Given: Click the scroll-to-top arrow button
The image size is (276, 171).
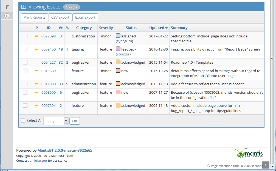Looking at the screenshot, I should pos(266,165).
